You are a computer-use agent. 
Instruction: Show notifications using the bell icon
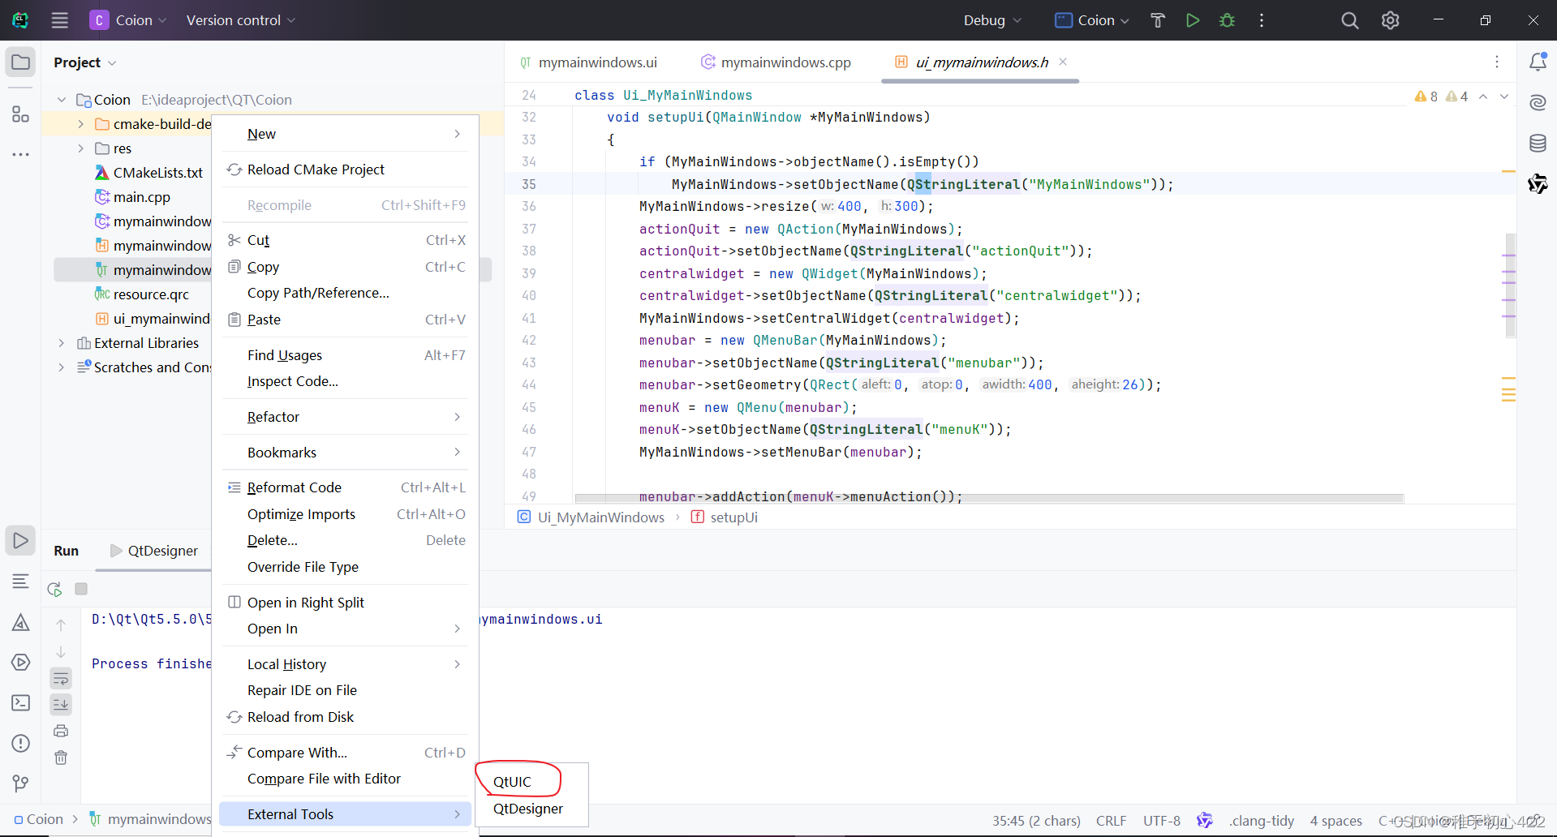(1538, 61)
